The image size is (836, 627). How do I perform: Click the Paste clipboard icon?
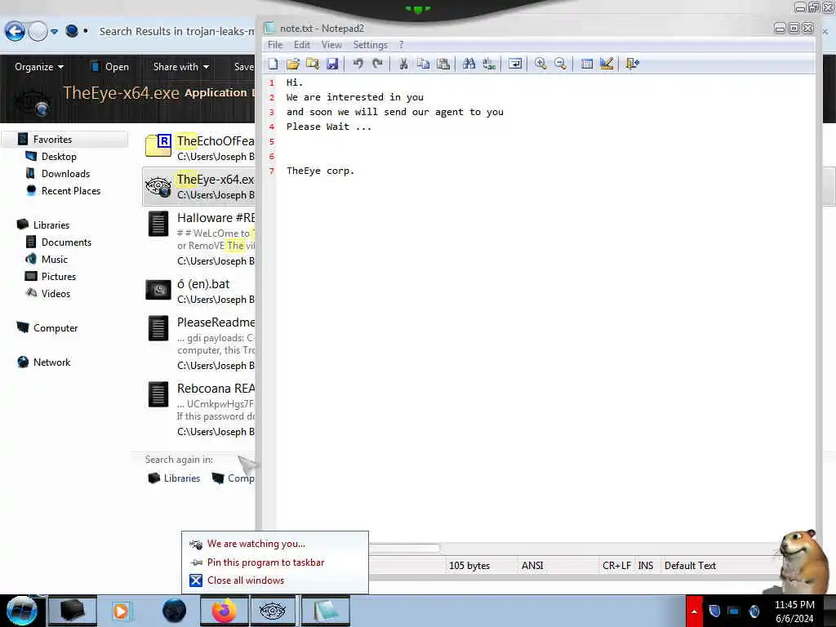point(443,64)
